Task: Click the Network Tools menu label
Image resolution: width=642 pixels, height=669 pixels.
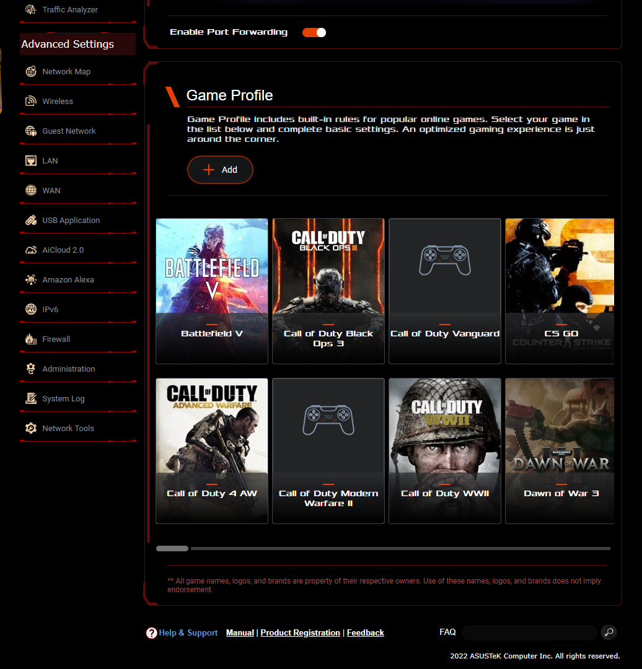Action: pos(68,429)
